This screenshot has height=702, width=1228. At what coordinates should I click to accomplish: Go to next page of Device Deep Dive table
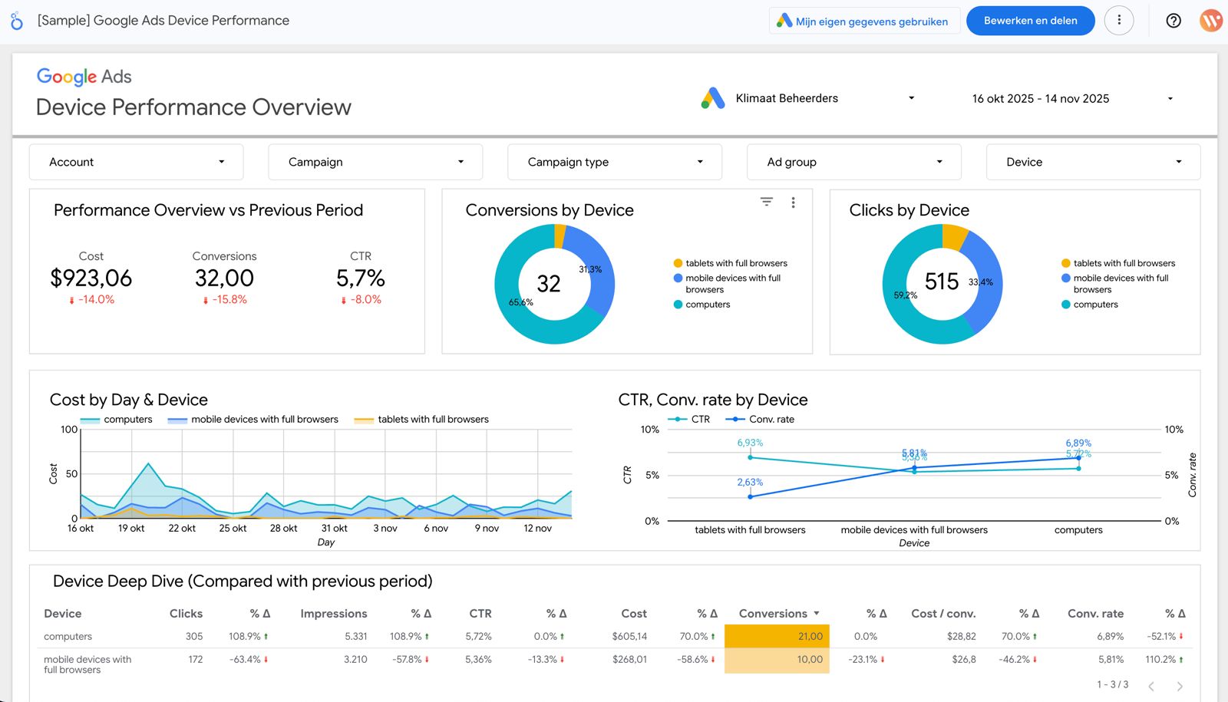[1180, 685]
